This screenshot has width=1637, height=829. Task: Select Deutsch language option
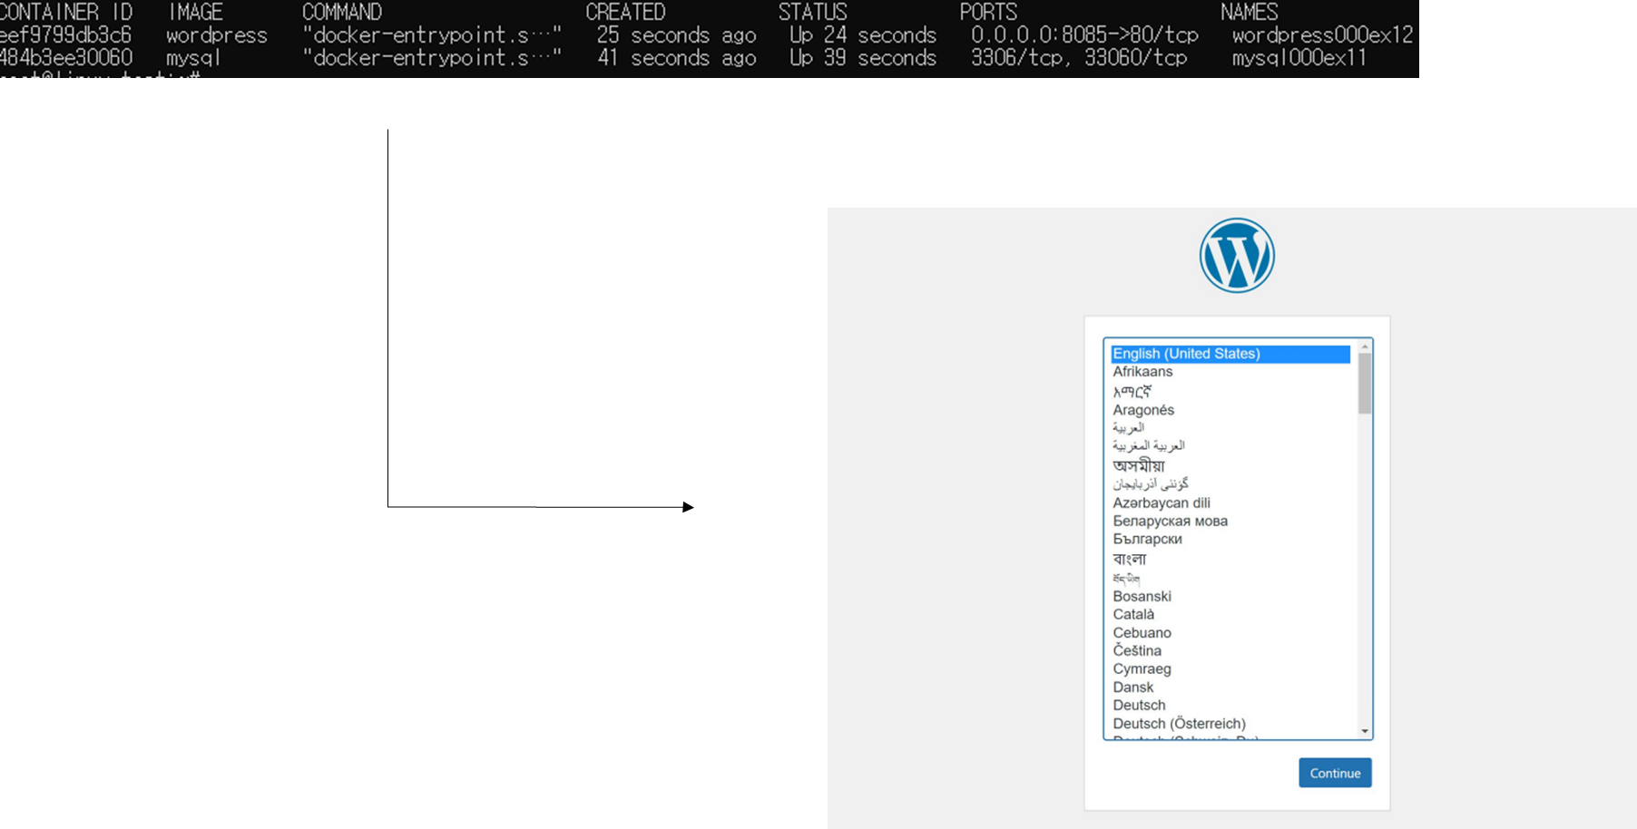pyautogui.click(x=1139, y=705)
